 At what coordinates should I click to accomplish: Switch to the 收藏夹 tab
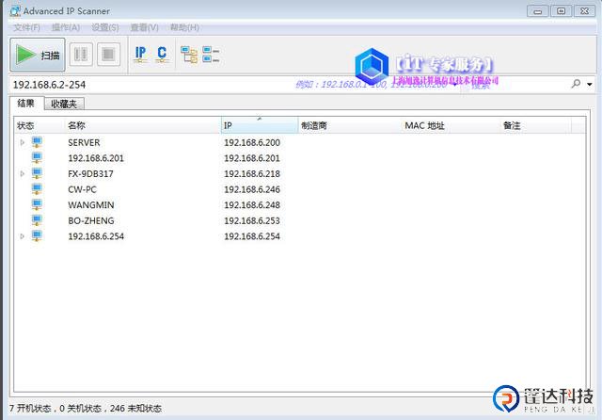(65, 104)
